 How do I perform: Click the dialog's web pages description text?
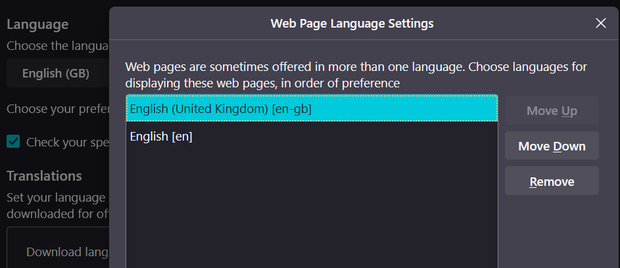tap(356, 67)
